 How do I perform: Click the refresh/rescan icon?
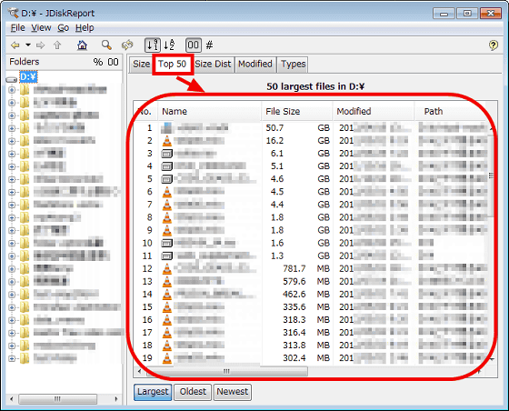coord(127,45)
